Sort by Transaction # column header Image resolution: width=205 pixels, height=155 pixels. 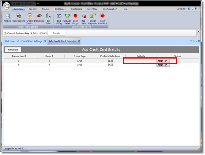coord(19,56)
